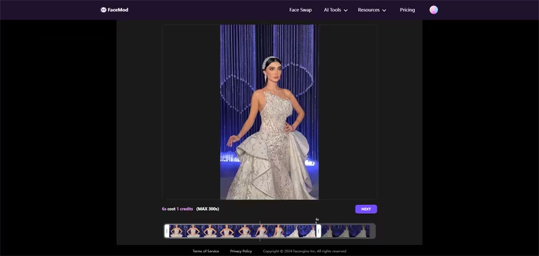539x256 pixels.
Task: Select the first timeline frame thumbnail
Action: pyautogui.click(x=176, y=231)
